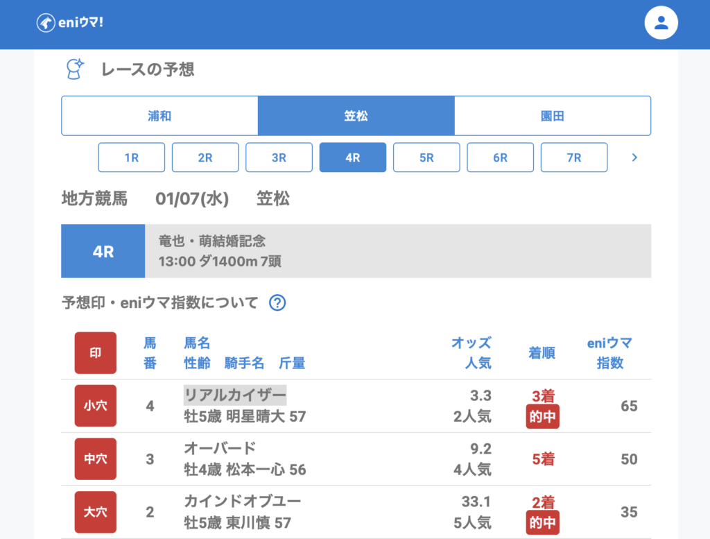710x539 pixels.
Task: Click the race prediction head icon
Action: pos(74,69)
